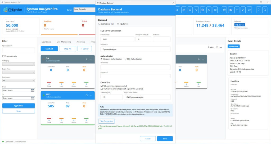Viewport: 271px width, 144px height.
Task: Toggle TLS encryption checkbox
Action: (102, 86)
